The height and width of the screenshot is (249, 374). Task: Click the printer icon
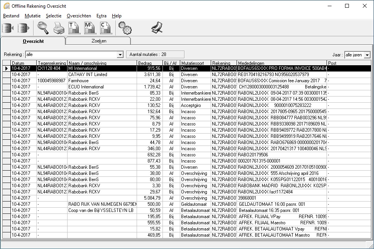(x=58, y=28)
